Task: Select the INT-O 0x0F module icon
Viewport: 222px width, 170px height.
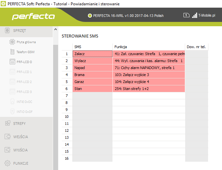Action: click(12, 112)
